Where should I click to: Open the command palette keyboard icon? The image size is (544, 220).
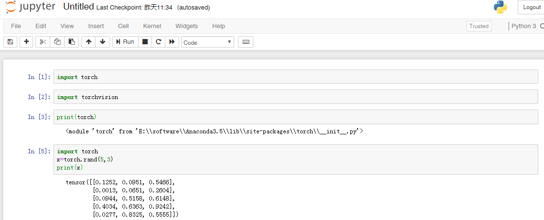[x=246, y=42]
